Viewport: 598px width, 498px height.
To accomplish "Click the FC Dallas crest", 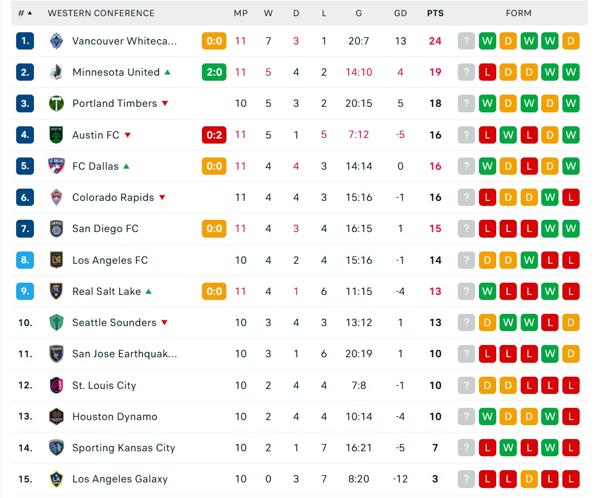I will pyautogui.click(x=56, y=166).
